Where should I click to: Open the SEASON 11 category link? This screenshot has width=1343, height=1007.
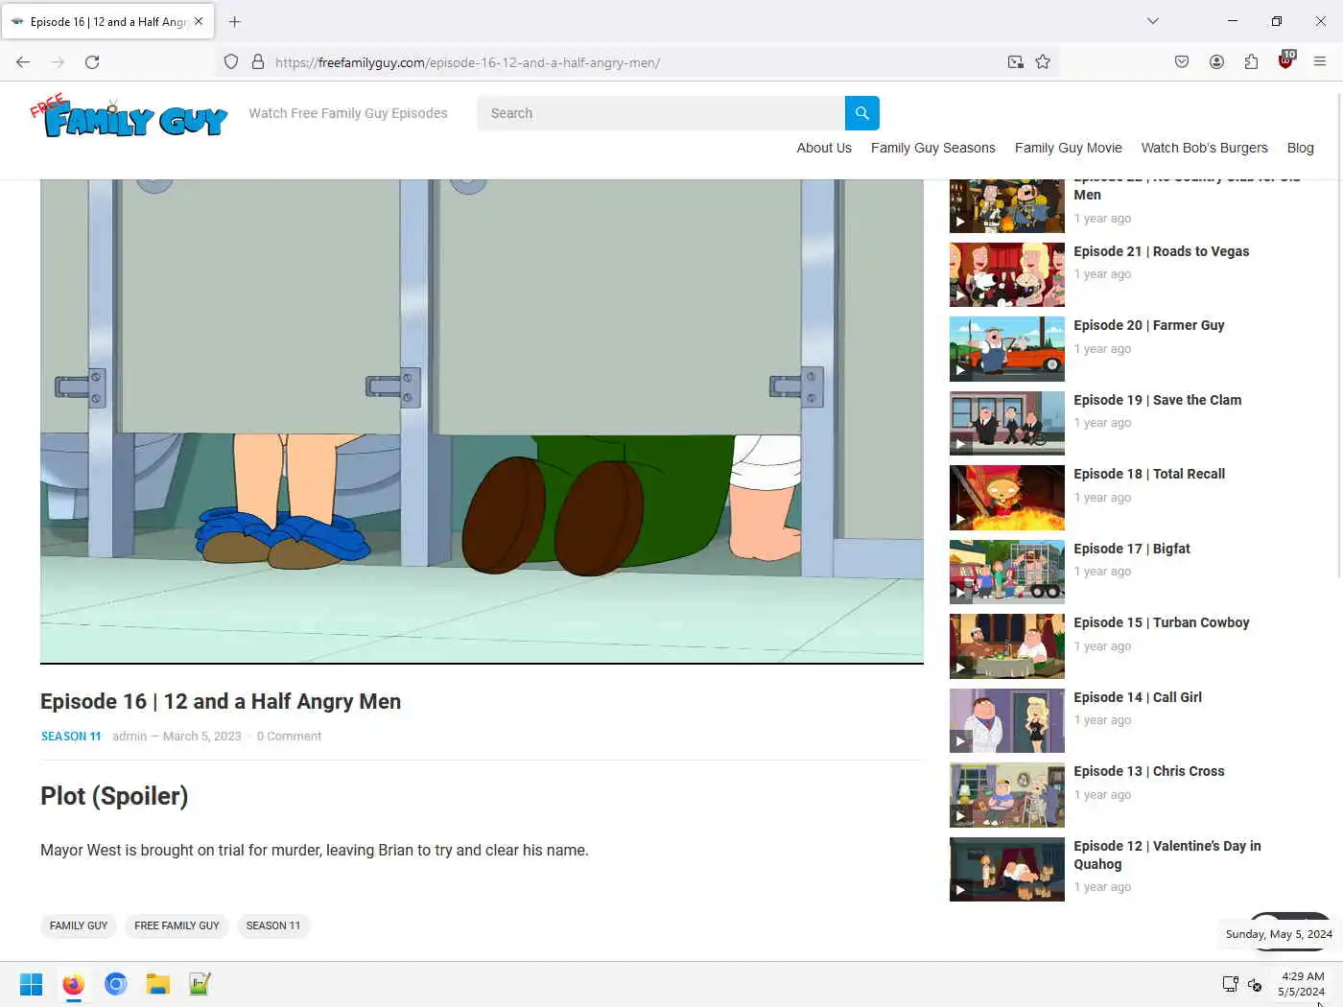(x=71, y=737)
